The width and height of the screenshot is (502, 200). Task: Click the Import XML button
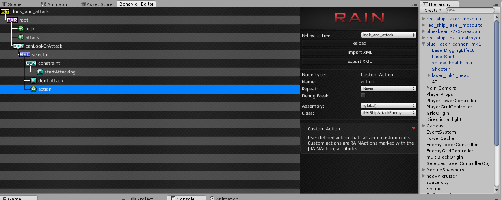pos(359,52)
